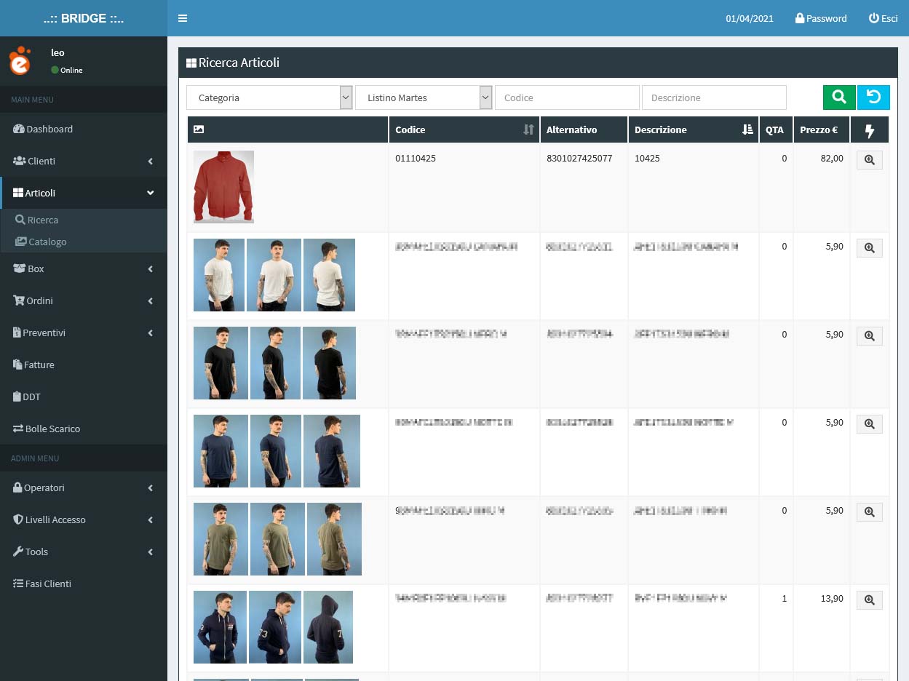Open details for the black t-shirt row
Image resolution: width=909 pixels, height=681 pixels.
click(869, 336)
